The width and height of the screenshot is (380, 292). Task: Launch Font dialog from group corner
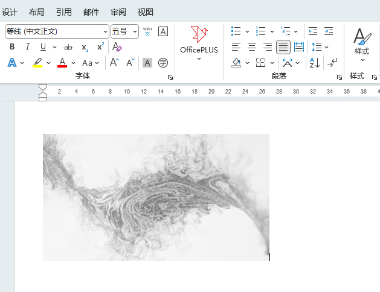tap(170, 77)
